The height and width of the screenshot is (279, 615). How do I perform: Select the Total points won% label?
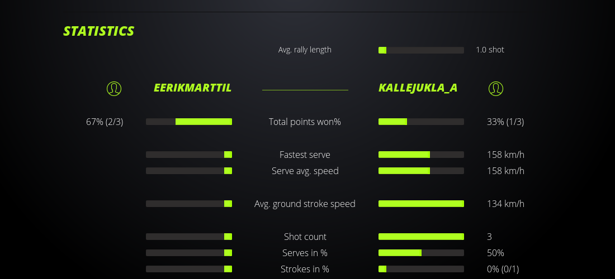(x=305, y=122)
